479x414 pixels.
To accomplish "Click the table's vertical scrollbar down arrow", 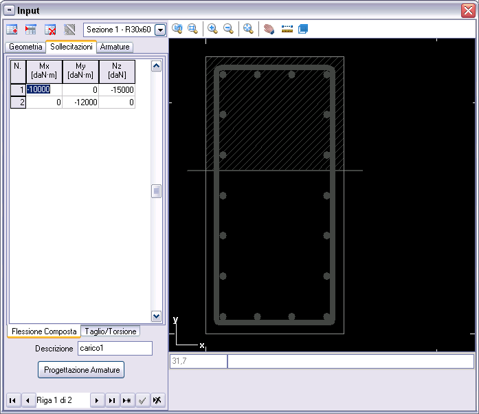I will coord(156,316).
